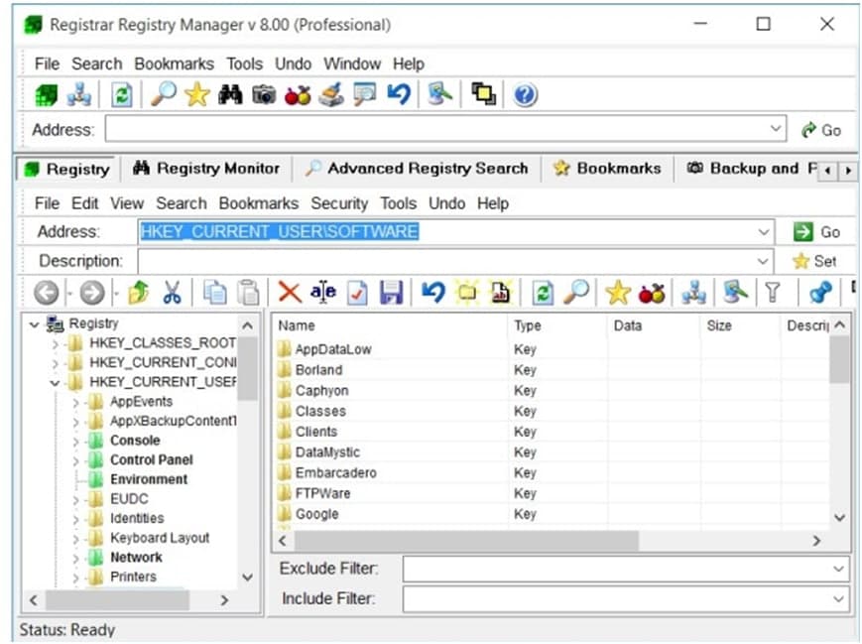The image size is (862, 644).
Task: Click the rename 'abc' icon
Action: pos(322,292)
